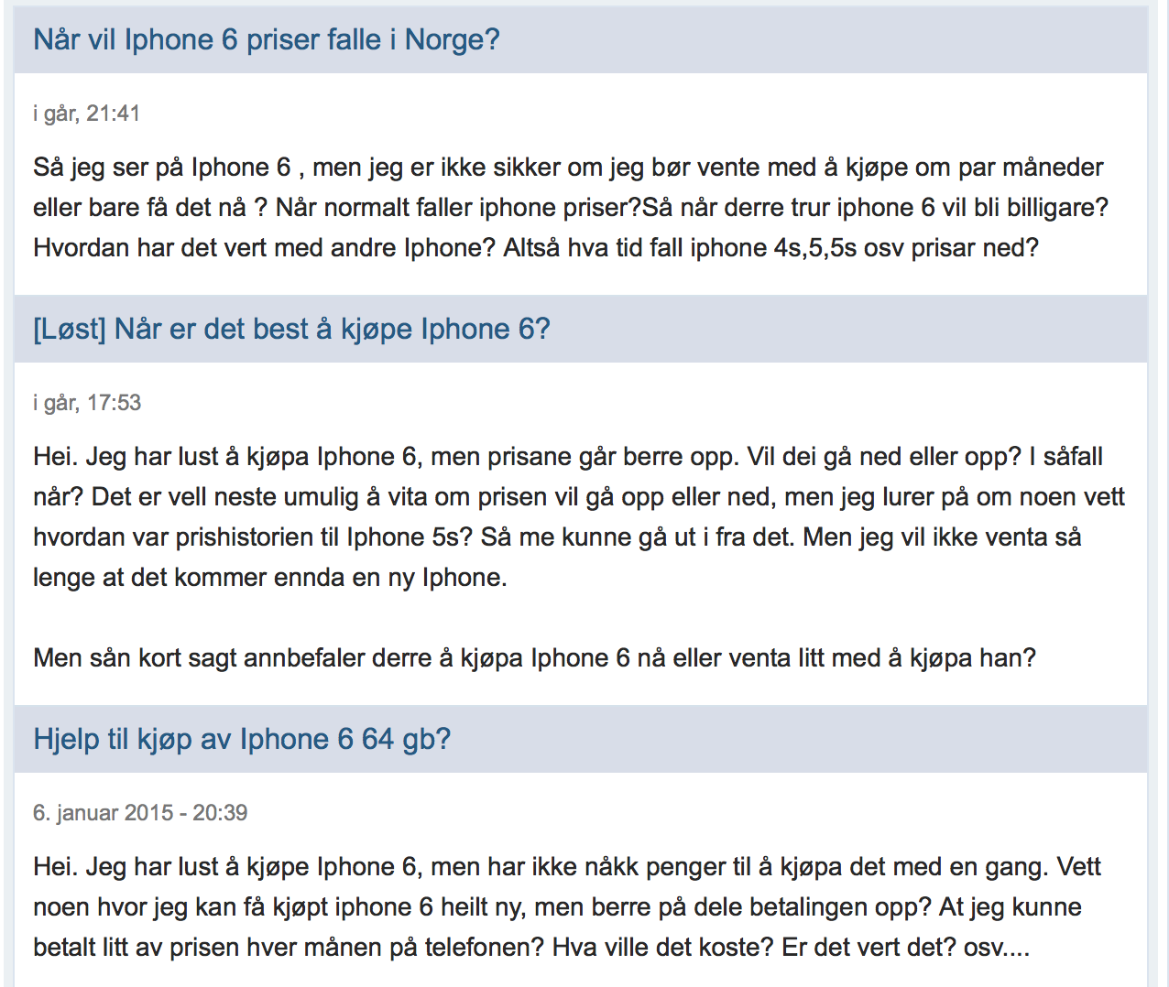The height and width of the screenshot is (987, 1169).
Task: Click the line starting "eller bare få det nå"
Action: pos(571,207)
